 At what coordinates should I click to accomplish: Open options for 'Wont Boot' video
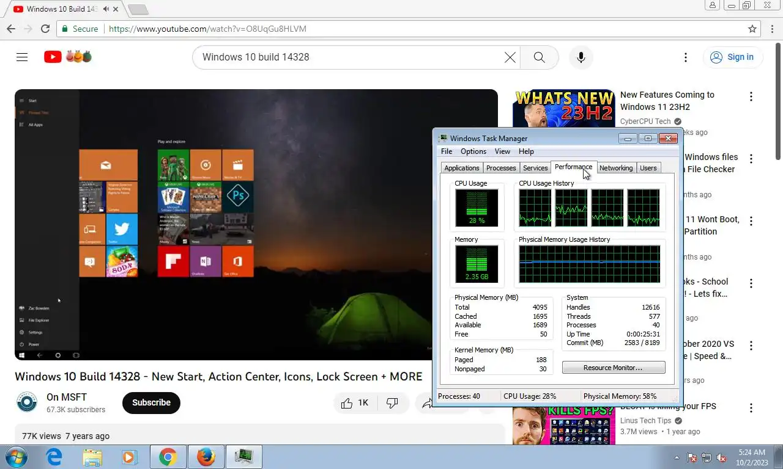coord(751,221)
